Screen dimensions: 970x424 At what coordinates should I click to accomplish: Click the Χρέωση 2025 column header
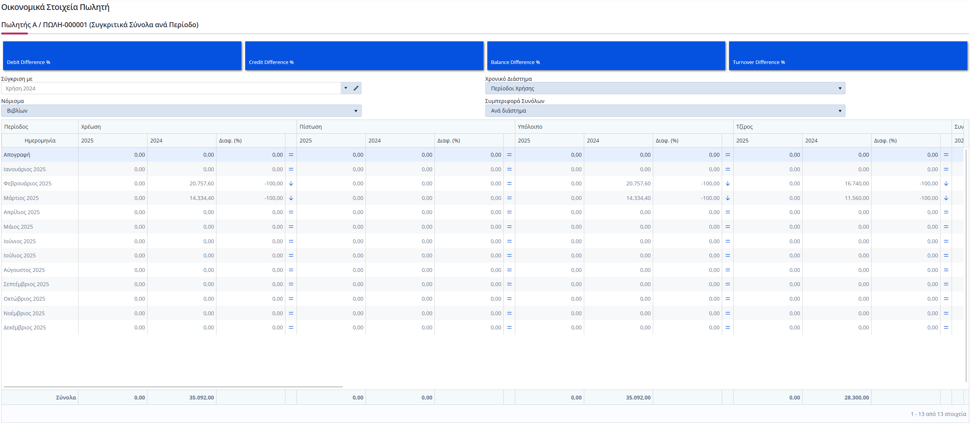[x=113, y=141]
